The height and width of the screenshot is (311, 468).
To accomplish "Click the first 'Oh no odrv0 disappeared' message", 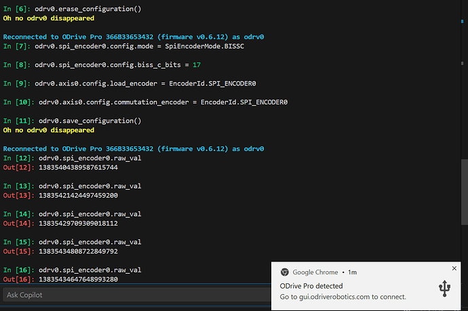I will [x=49, y=18].
